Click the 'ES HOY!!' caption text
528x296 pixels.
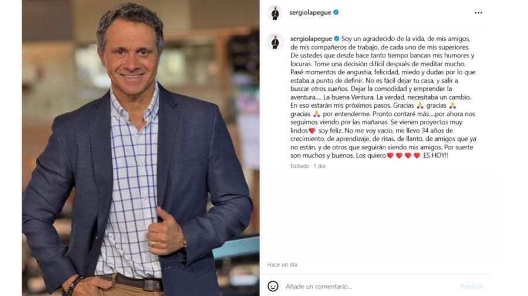tap(436, 156)
